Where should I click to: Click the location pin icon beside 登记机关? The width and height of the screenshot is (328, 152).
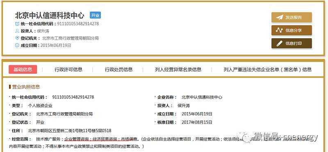pyautogui.click(x=17, y=38)
